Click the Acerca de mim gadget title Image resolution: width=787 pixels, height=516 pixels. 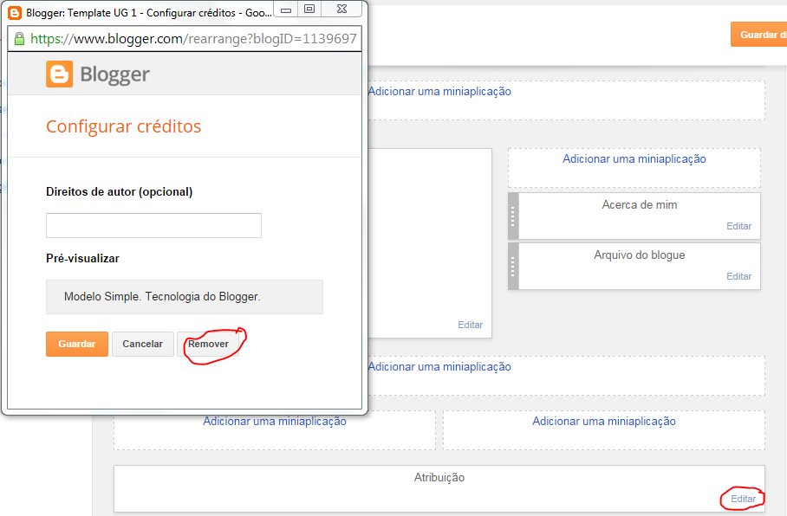click(640, 204)
